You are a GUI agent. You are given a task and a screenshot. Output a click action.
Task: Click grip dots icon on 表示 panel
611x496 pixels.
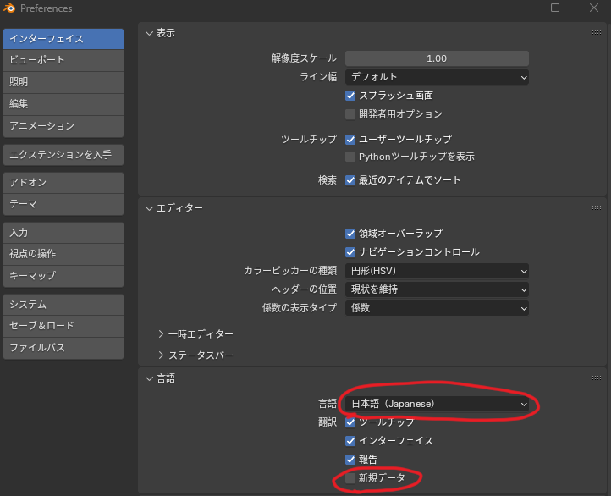coord(597,33)
